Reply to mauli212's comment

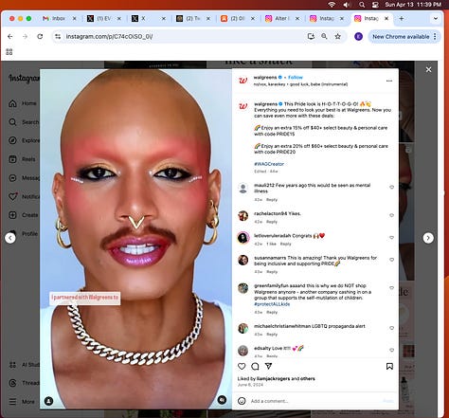272,200
